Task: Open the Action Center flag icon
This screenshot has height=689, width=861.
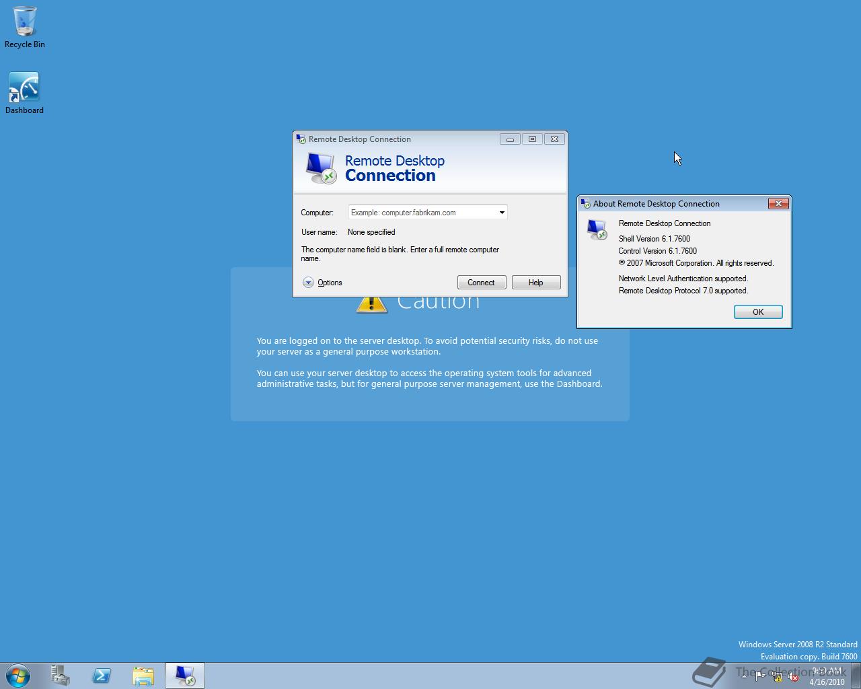Action: point(760,676)
